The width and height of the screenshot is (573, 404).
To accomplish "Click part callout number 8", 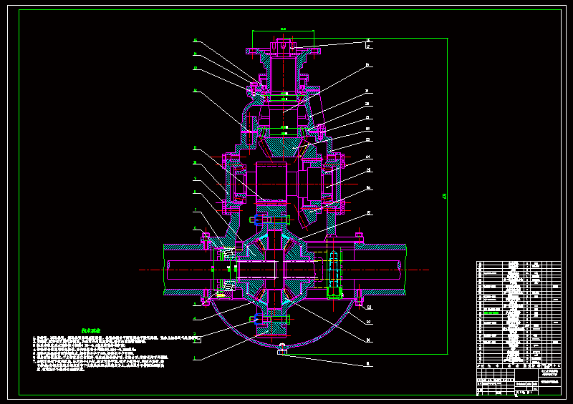I will [x=195, y=192].
